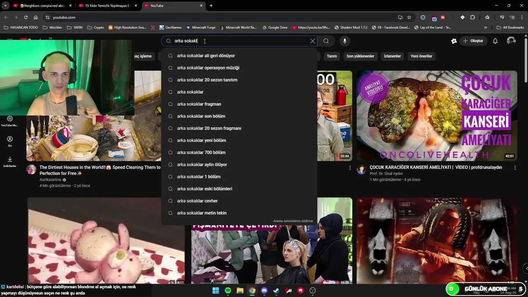Start voice search with microphone icon
Screen dimensions: 528x297
click(345, 41)
